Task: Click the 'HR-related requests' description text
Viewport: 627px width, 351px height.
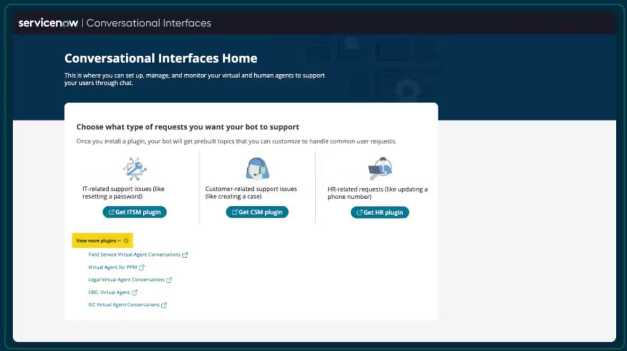Action: click(378, 192)
